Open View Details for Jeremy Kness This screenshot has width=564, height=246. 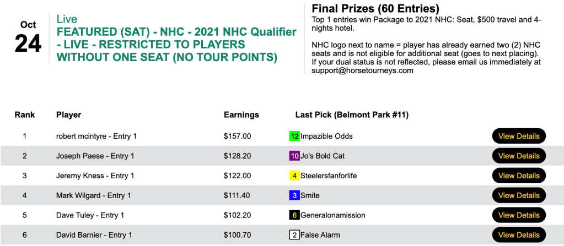(x=518, y=176)
